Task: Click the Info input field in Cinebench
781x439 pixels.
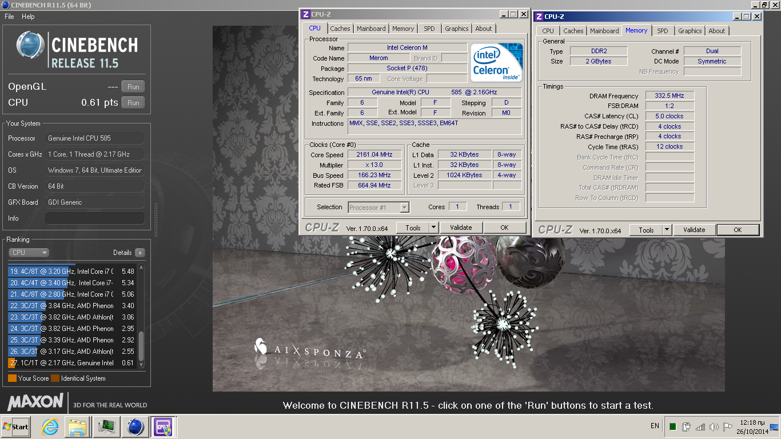Action: 95,218
